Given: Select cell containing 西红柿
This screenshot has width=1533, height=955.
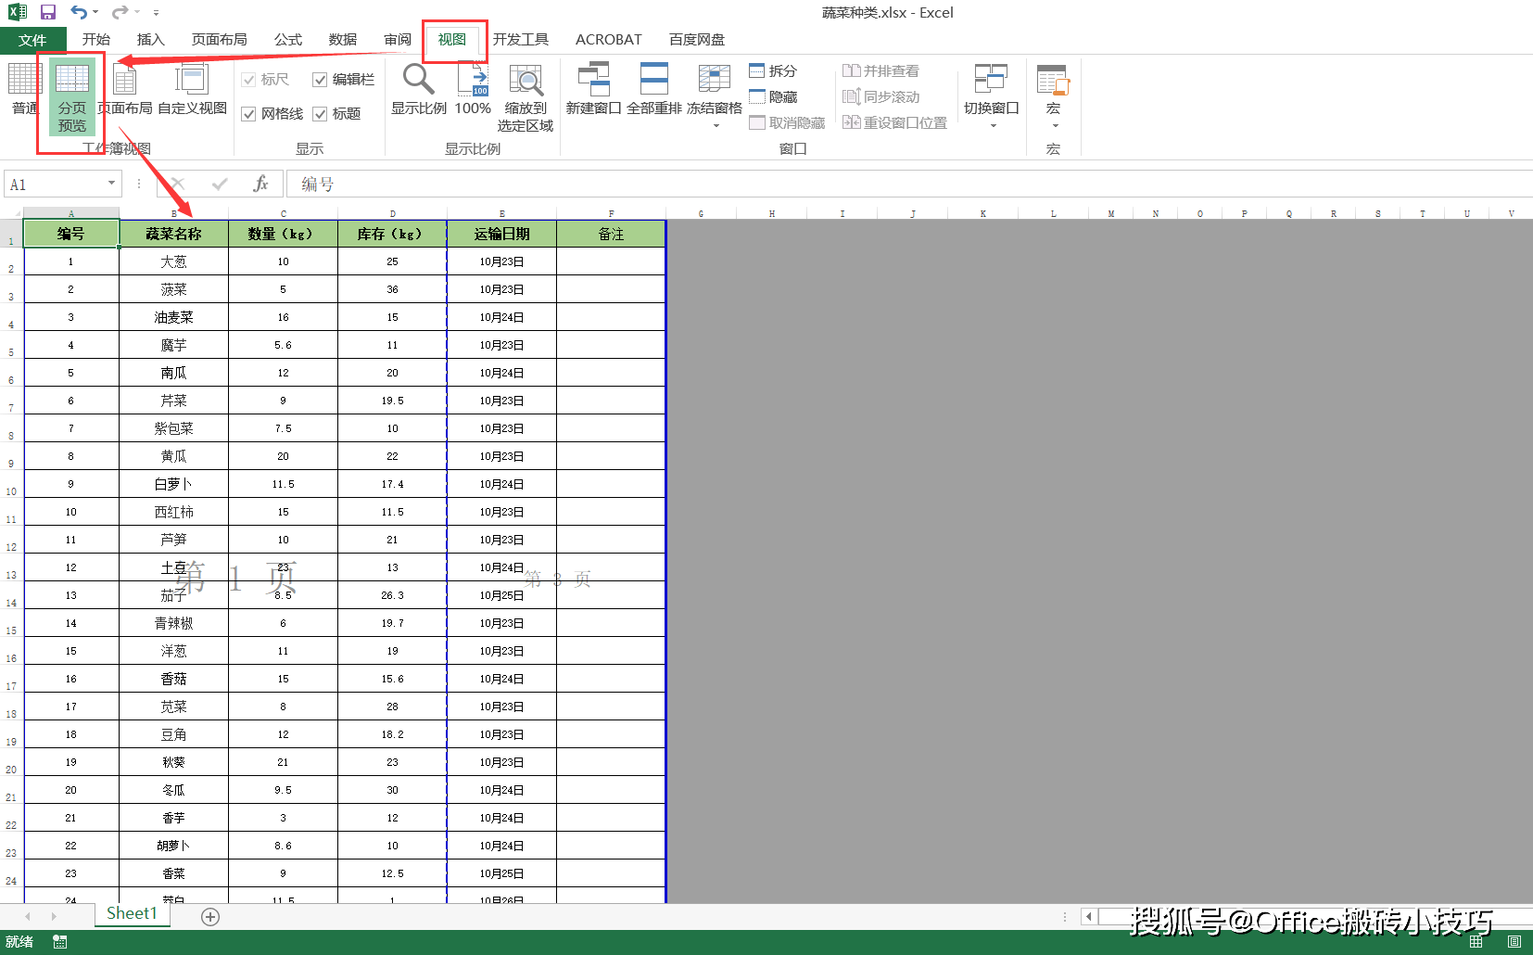Looking at the screenshot, I should click(x=173, y=512).
